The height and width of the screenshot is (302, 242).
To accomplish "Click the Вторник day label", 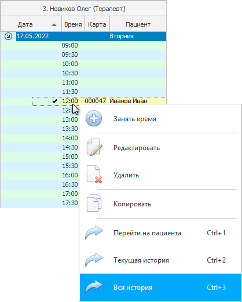I will (x=122, y=36).
